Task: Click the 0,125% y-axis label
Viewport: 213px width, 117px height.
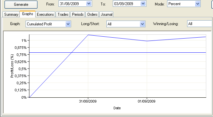Action: (x=21, y=90)
